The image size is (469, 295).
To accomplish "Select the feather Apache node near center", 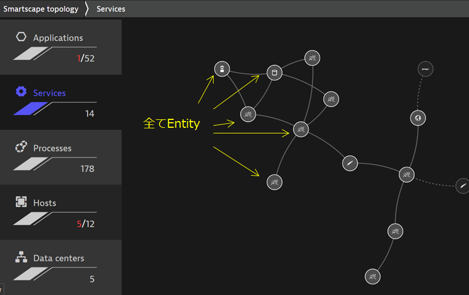I will tap(350, 163).
